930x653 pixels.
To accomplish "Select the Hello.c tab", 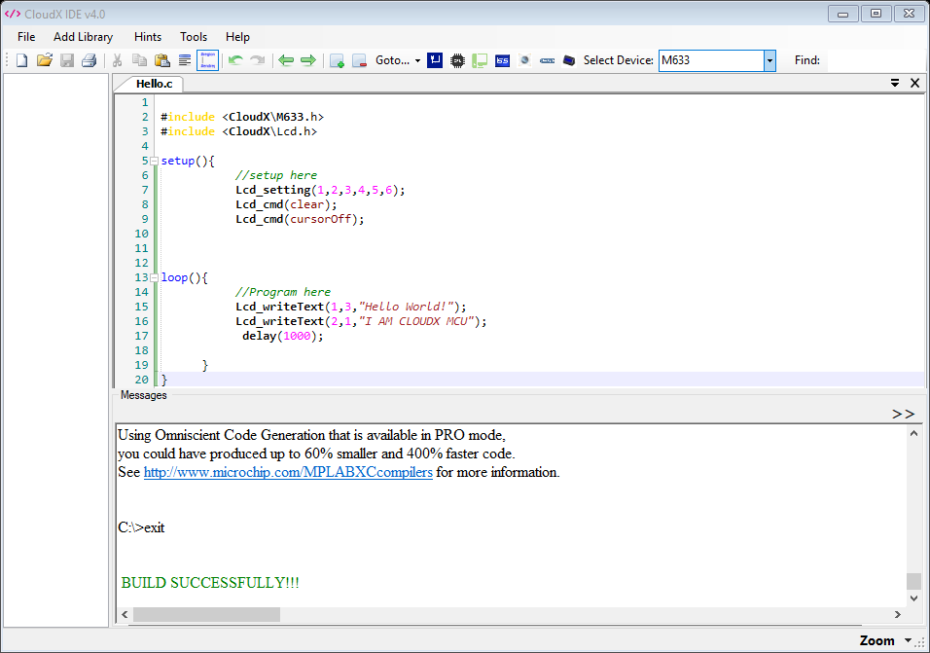I will [x=154, y=84].
